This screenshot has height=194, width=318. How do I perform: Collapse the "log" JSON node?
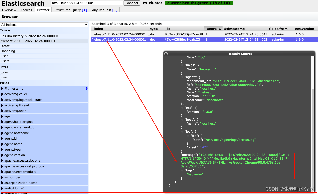click(182, 132)
